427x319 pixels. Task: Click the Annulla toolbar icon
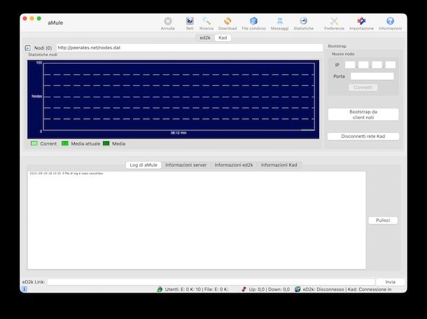(167, 22)
